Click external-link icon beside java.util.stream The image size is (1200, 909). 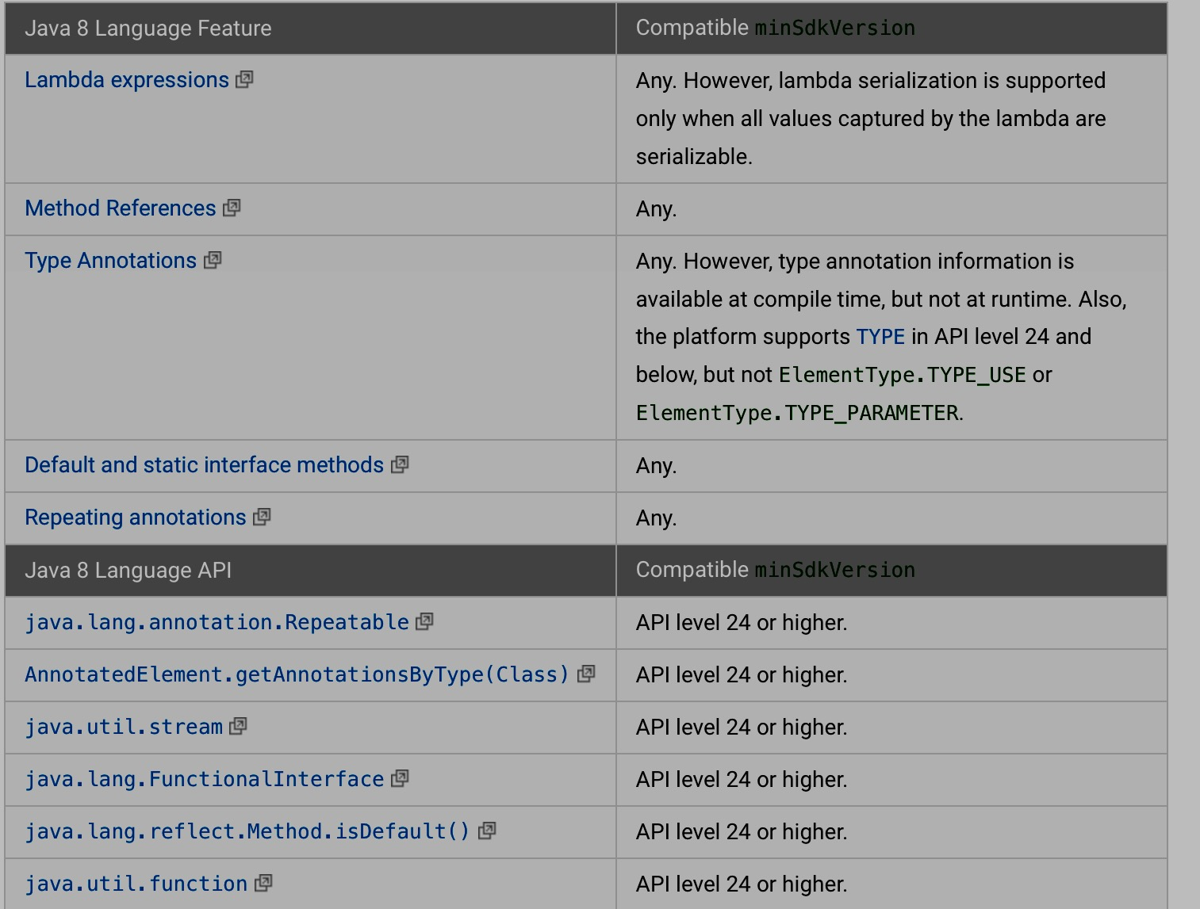click(239, 726)
